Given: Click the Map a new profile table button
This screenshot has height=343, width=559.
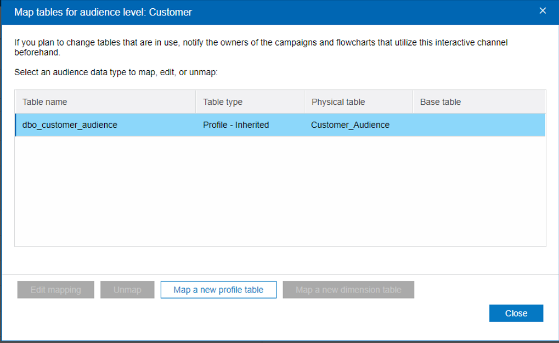Looking at the screenshot, I should tap(218, 290).
